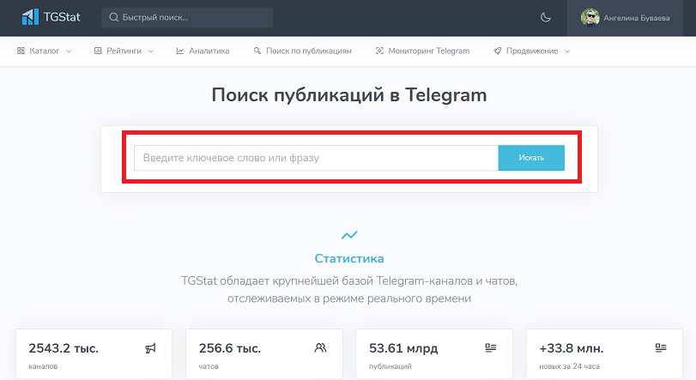Image resolution: width=696 pixels, height=380 pixels.
Task: Click the trend line icon above Статистика
Action: tap(349, 235)
